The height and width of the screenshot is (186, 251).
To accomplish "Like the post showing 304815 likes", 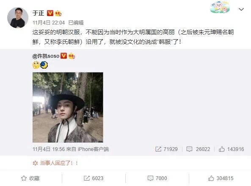I will click(x=221, y=178).
